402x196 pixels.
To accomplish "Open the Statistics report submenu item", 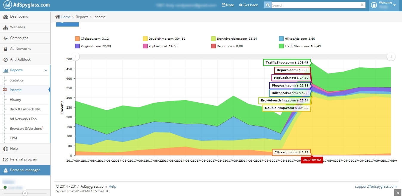I will coord(17,80).
